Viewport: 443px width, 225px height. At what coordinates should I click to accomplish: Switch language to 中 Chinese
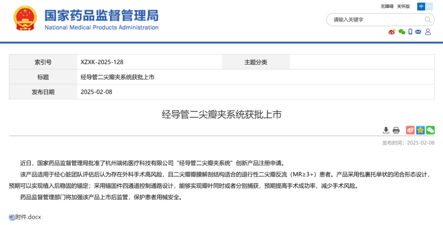pos(421,6)
